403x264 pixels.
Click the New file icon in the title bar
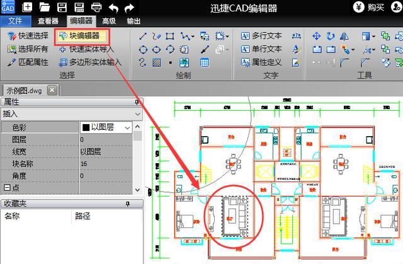tap(27, 7)
